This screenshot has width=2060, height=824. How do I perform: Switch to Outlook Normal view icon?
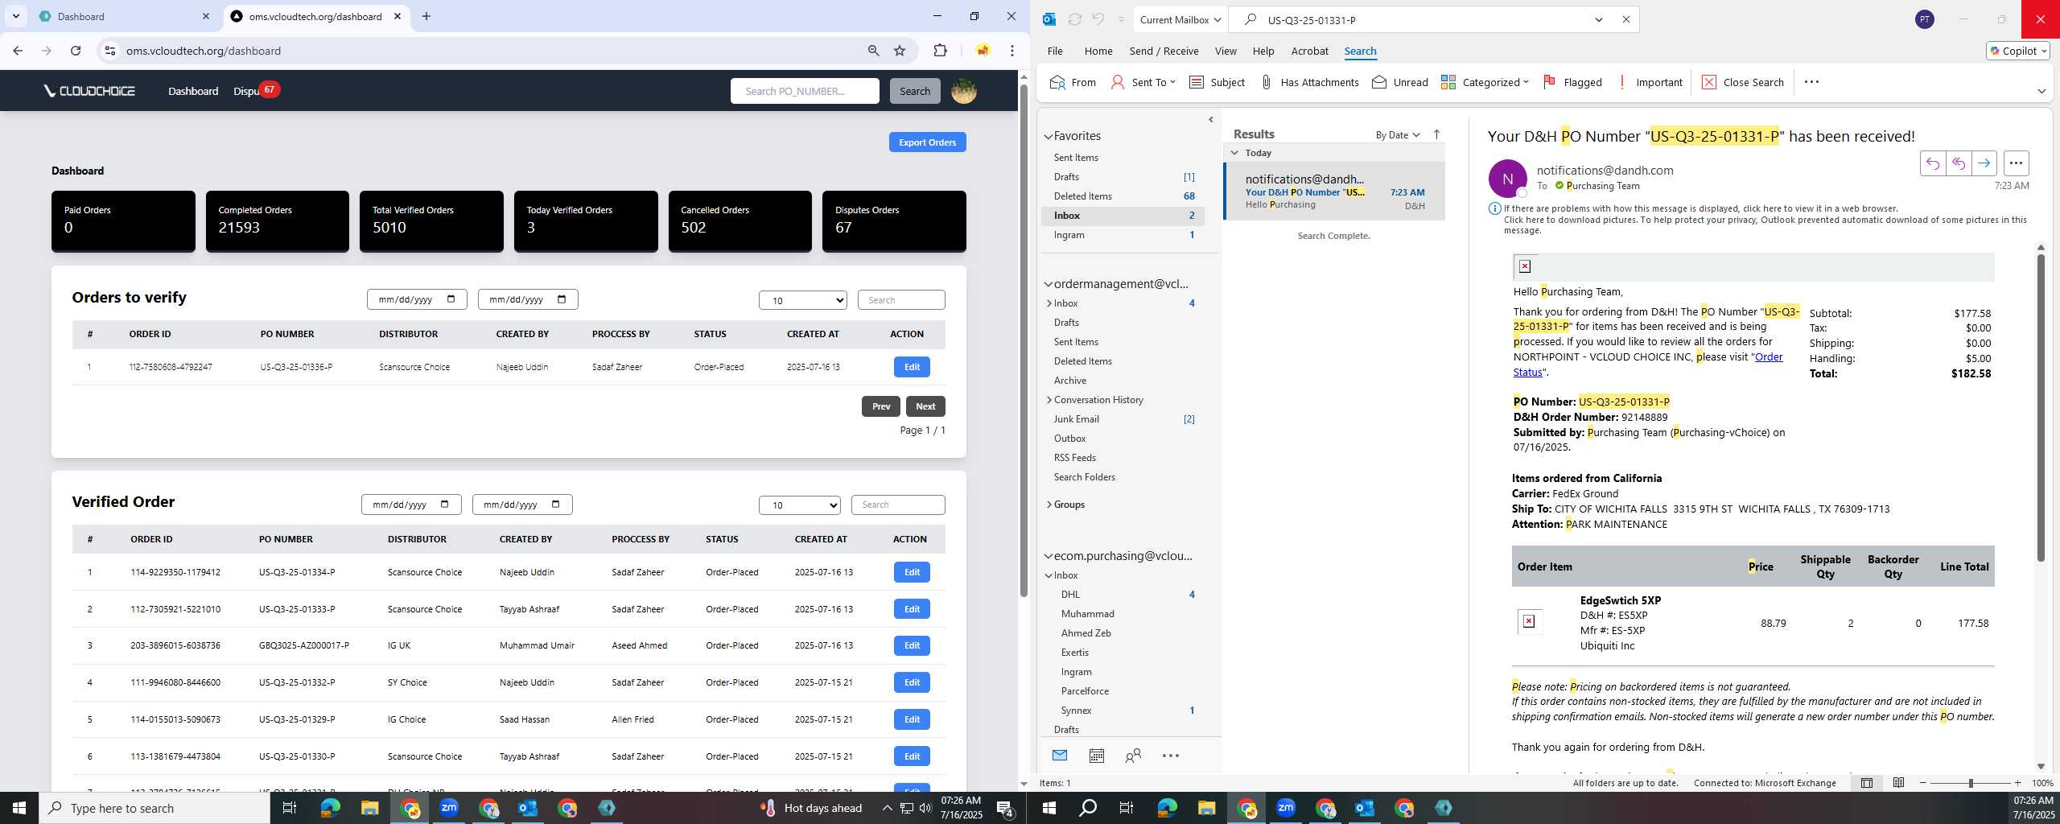(1866, 783)
